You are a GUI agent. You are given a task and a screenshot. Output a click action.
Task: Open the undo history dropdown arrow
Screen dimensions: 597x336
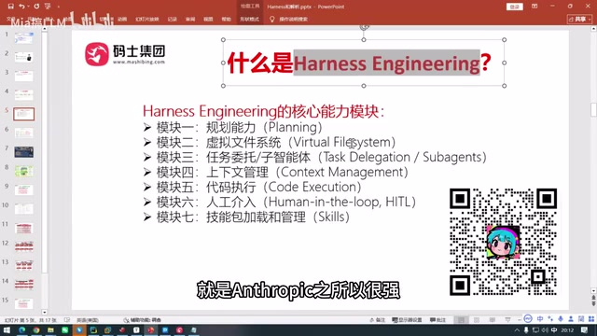point(28,7)
